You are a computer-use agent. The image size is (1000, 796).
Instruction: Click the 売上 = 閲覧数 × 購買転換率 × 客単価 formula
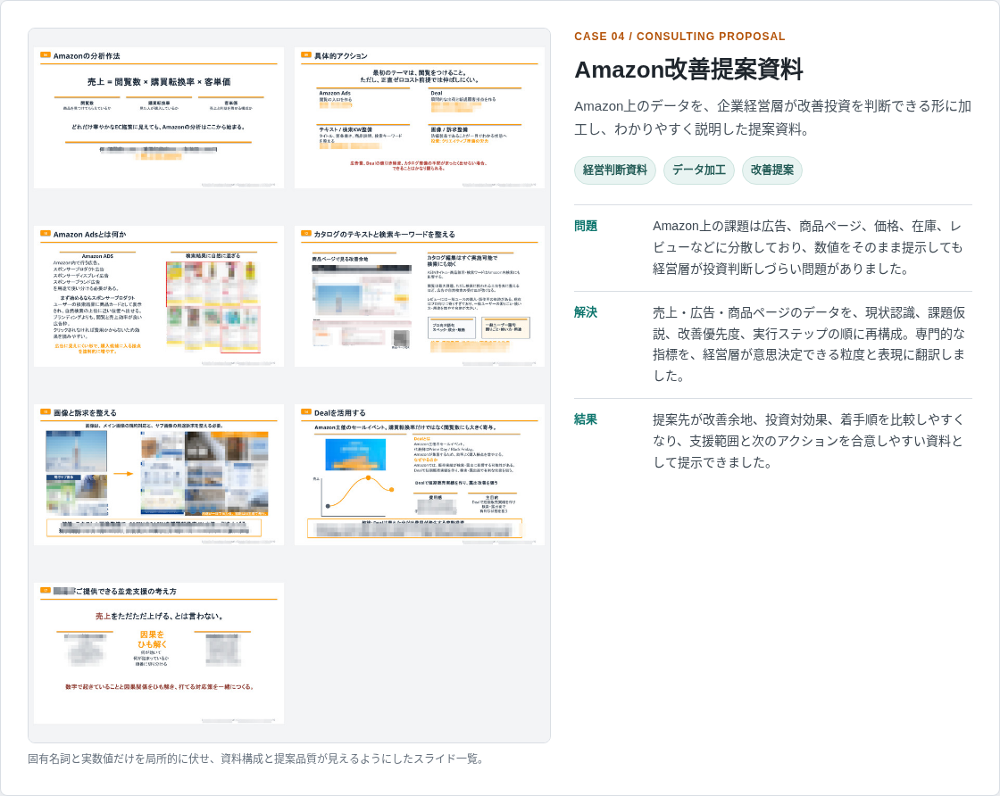click(x=159, y=82)
